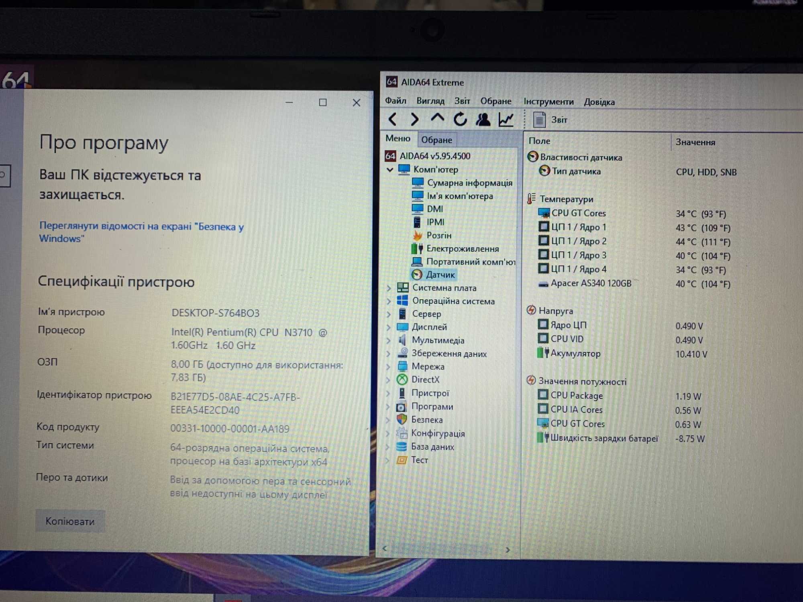Open the Довідка menu
This screenshot has width=803, height=602.
pos(599,102)
